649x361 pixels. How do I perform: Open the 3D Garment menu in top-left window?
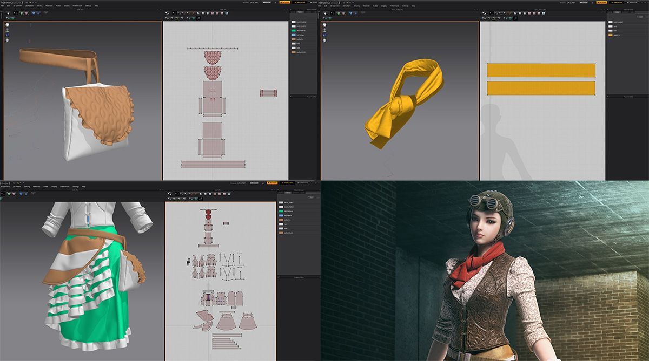17,6
